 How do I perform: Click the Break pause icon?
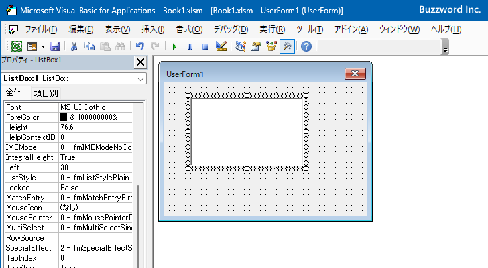(x=190, y=47)
